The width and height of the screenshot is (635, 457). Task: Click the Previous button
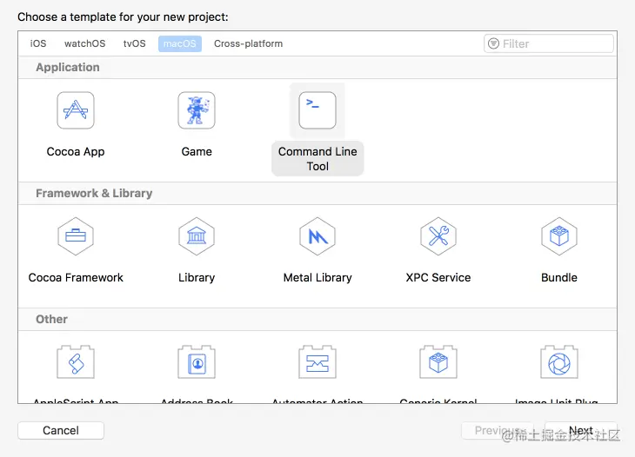pos(498,430)
